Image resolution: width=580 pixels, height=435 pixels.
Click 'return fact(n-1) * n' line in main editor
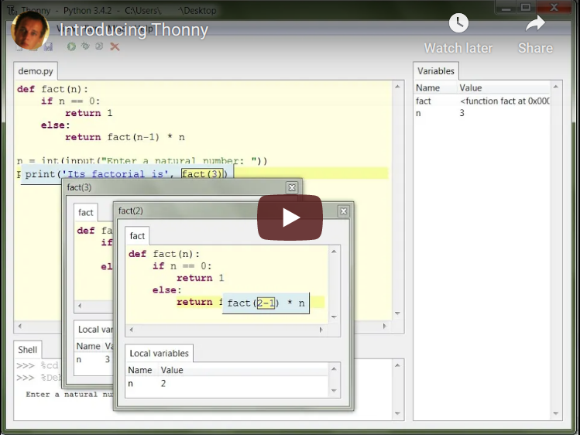(125, 137)
